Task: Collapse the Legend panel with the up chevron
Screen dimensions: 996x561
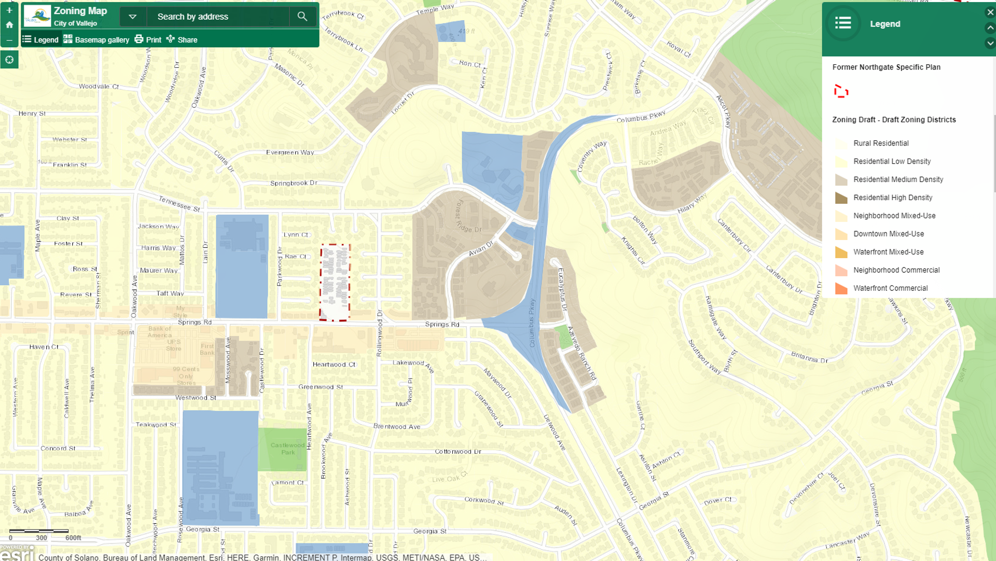Action: pyautogui.click(x=990, y=28)
